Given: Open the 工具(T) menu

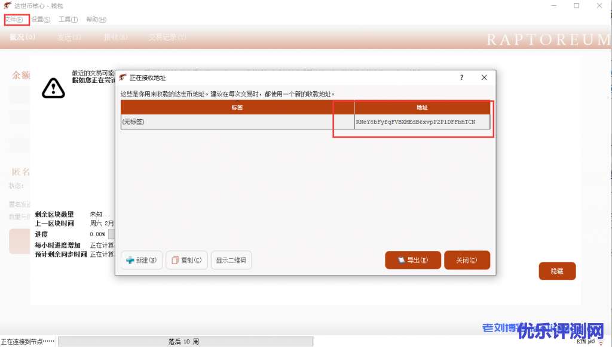Looking at the screenshot, I should [x=68, y=20].
